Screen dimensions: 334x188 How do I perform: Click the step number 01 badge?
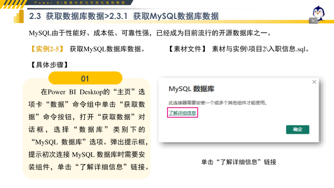coord(85,78)
